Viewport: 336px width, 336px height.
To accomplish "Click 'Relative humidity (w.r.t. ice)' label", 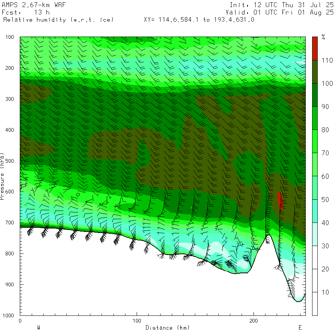I will 58,20.
